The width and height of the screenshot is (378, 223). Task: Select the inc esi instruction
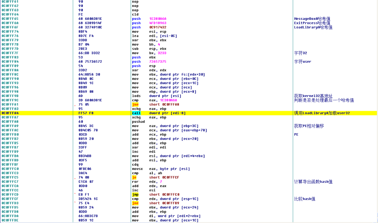point(144,190)
